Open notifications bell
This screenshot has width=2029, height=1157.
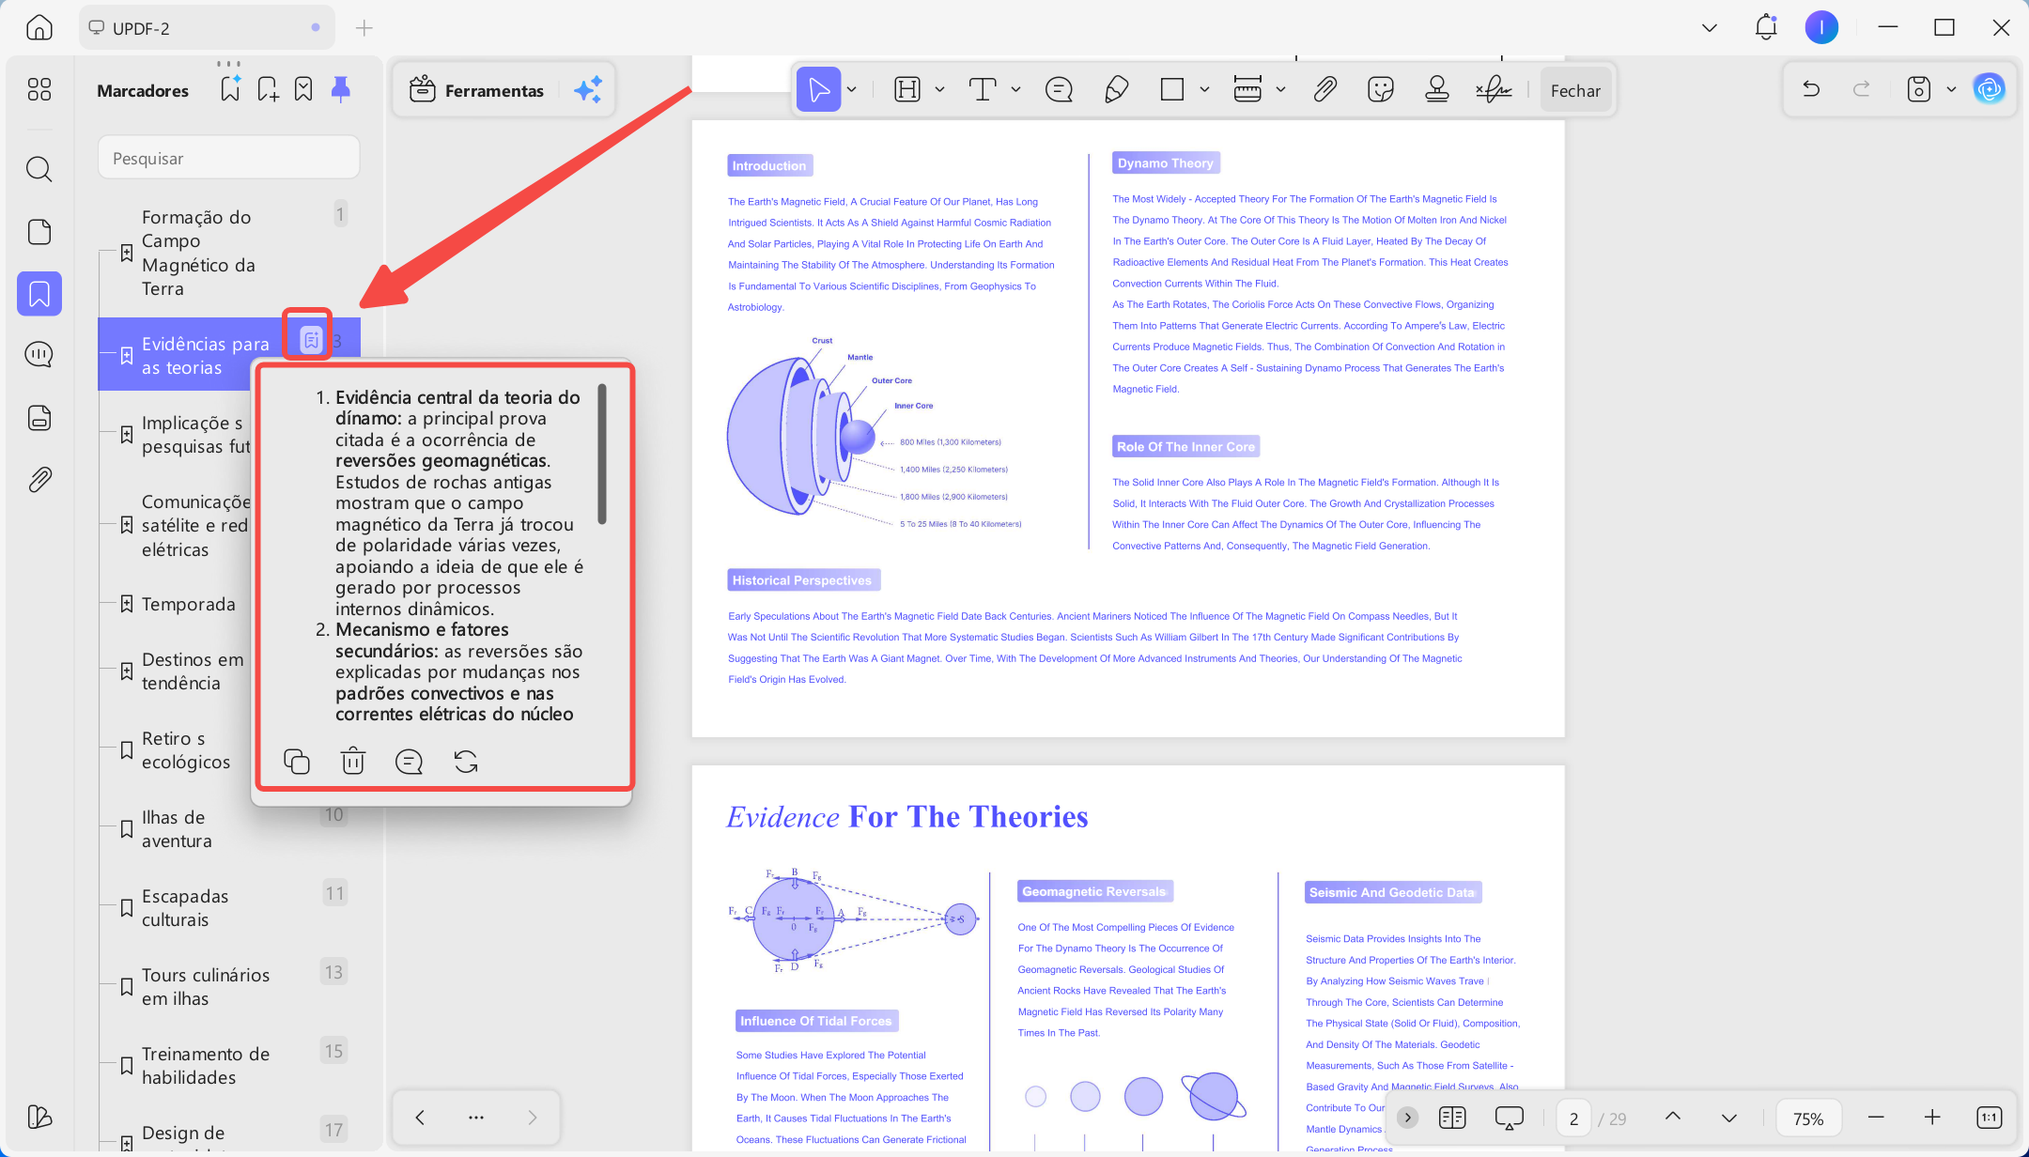(x=1766, y=27)
